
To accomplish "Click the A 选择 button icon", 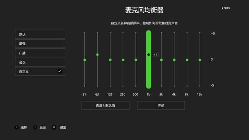I will [x=16, y=127].
